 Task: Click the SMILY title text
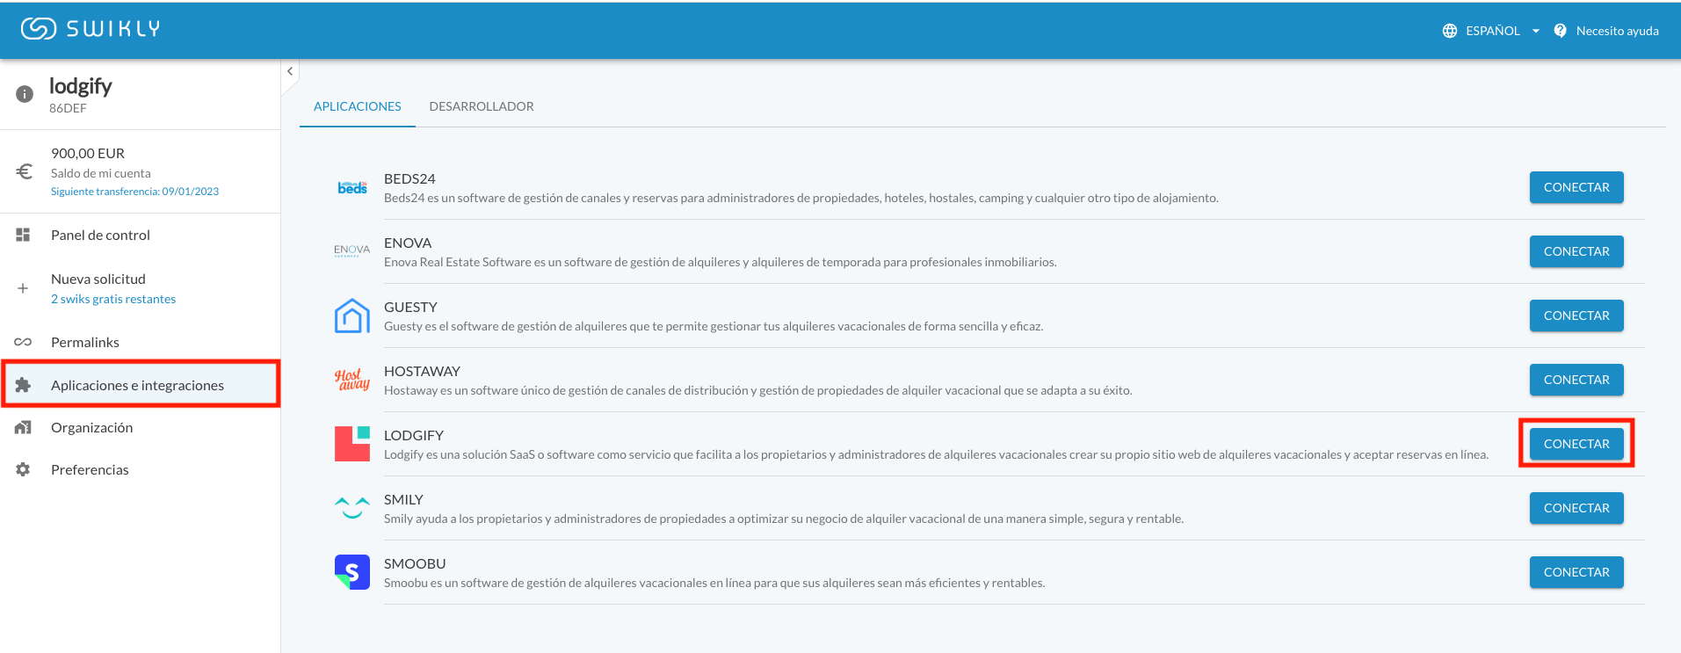pos(403,499)
